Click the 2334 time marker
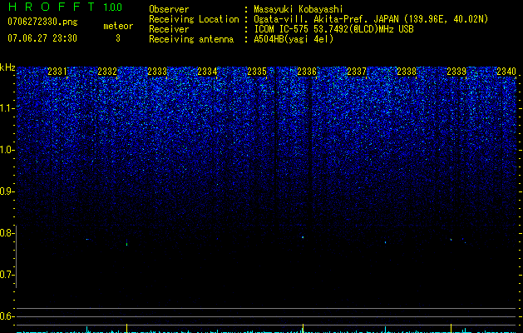This screenshot has height=333, width=523. [207, 72]
